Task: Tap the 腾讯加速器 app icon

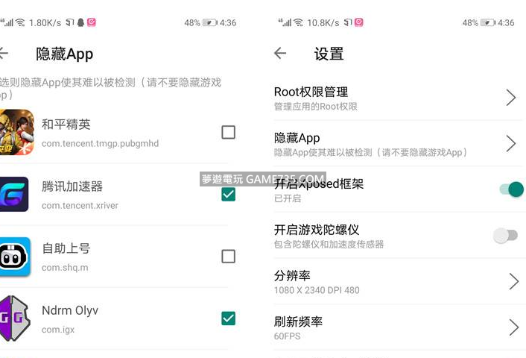Action: 14,194
